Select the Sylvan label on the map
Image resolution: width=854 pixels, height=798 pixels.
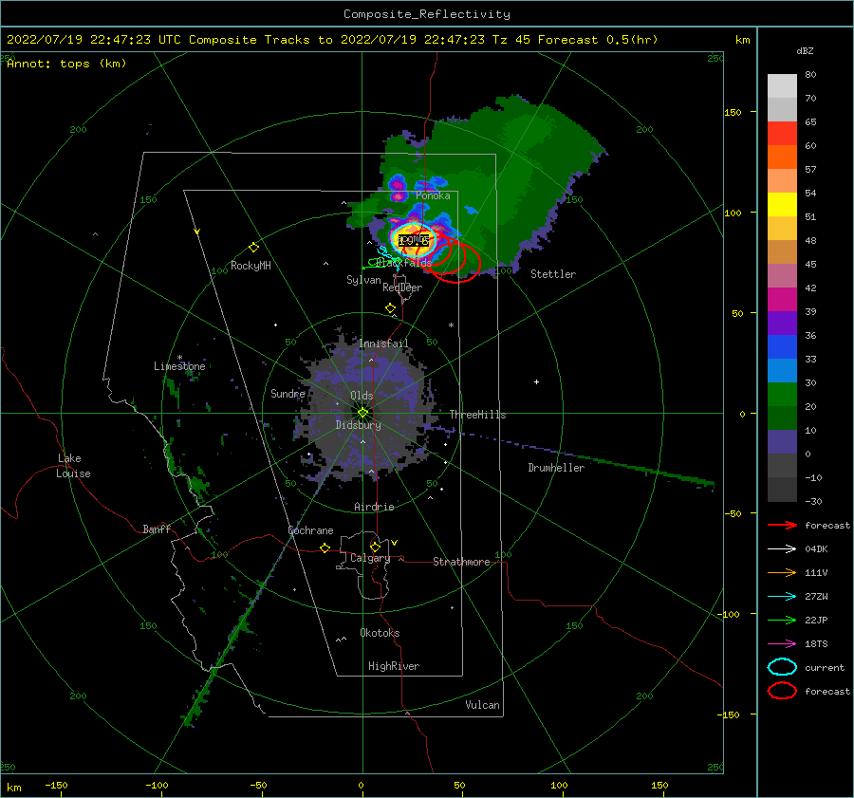(363, 280)
